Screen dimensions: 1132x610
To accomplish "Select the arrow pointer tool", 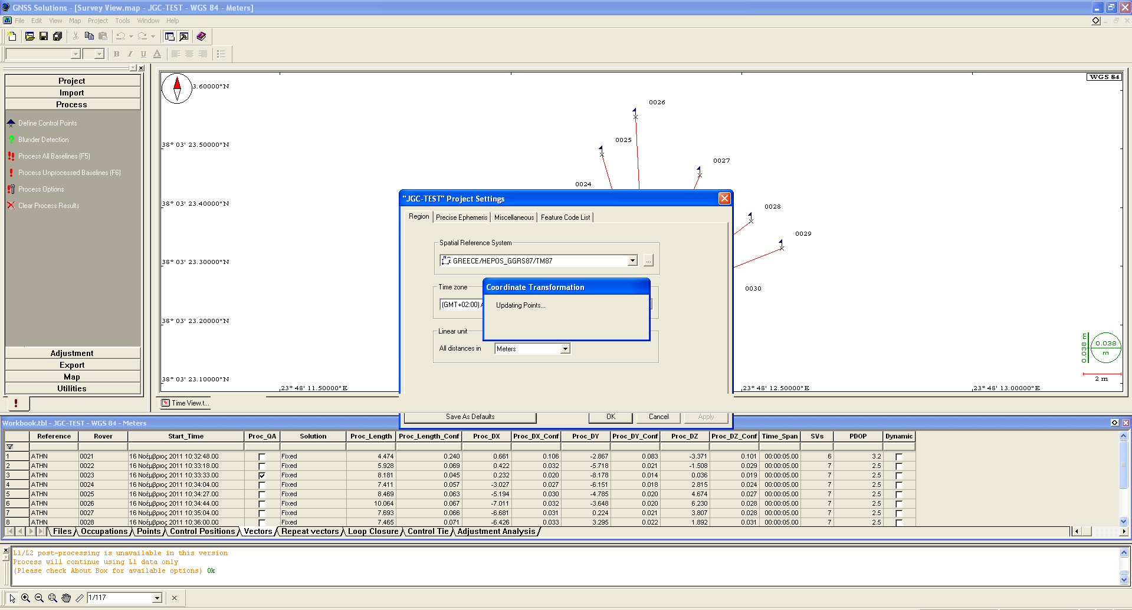I will pyautogui.click(x=12, y=598).
